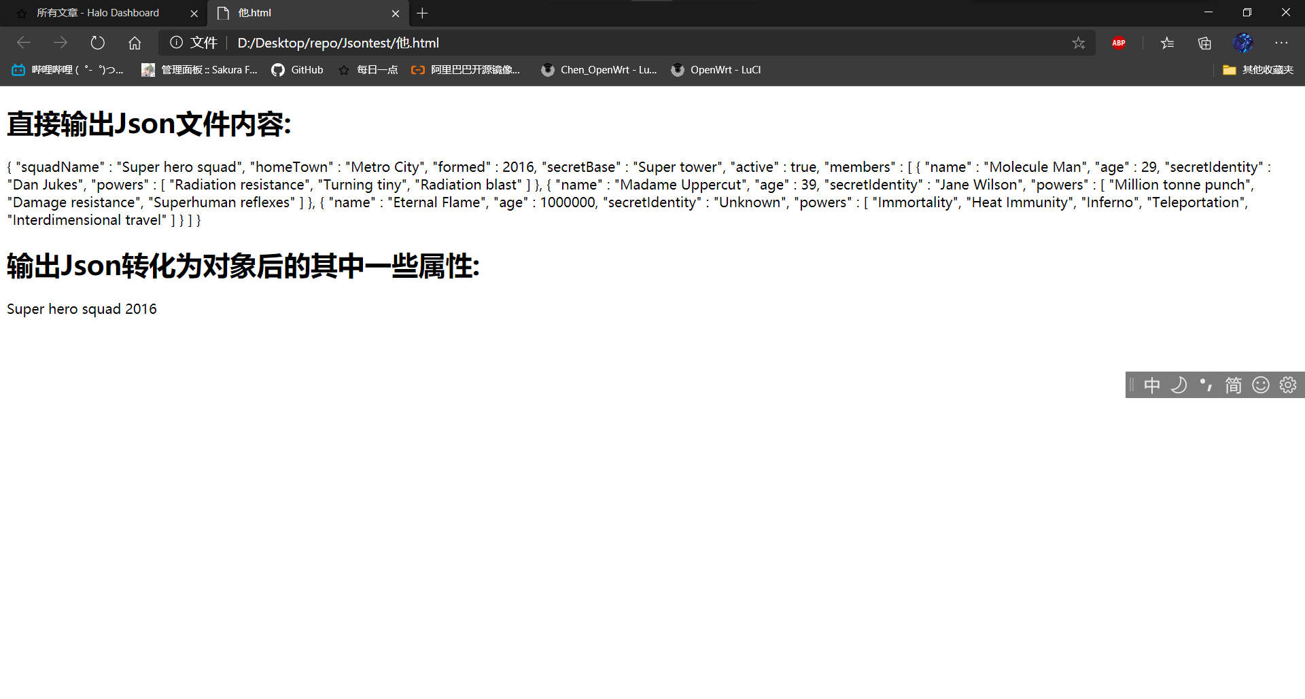The image size is (1305, 699).
Task: Toggle IME half/full-width moon icon
Action: 1179,385
